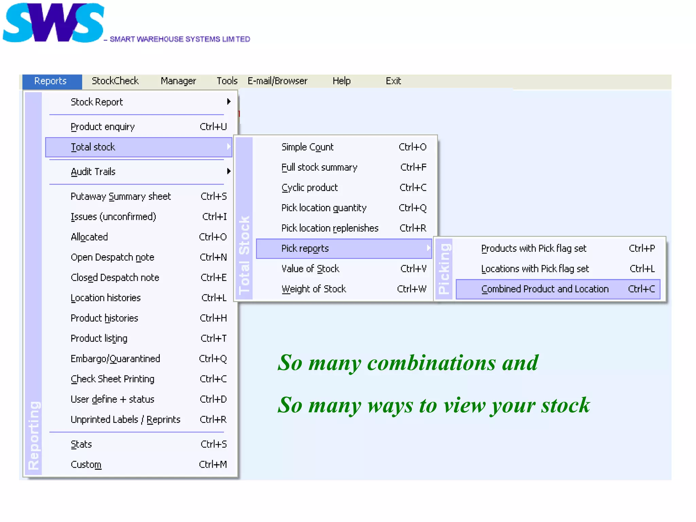
Task: Choose Stats report
Action: 139,445
